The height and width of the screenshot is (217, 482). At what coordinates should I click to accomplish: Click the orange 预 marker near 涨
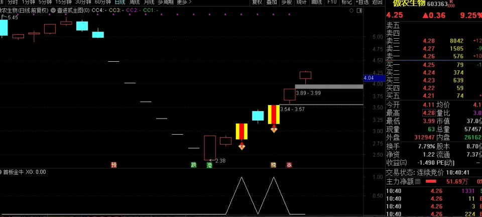(274, 165)
